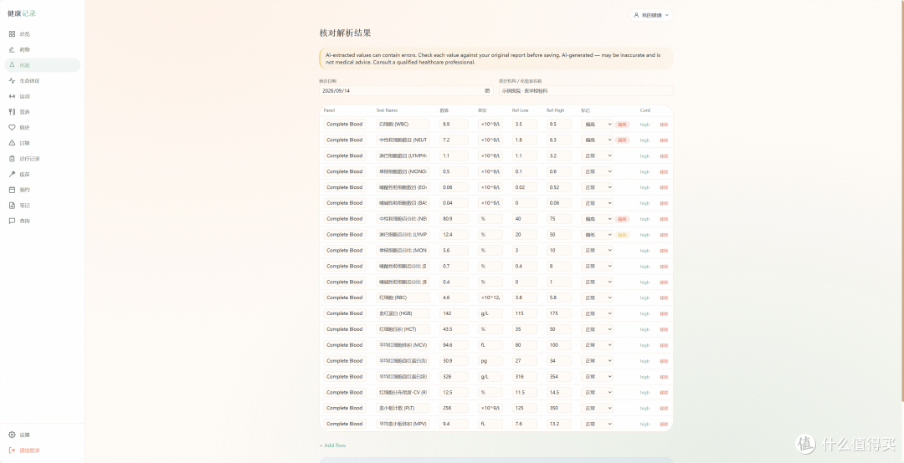Click the + Add Row link

332,445
